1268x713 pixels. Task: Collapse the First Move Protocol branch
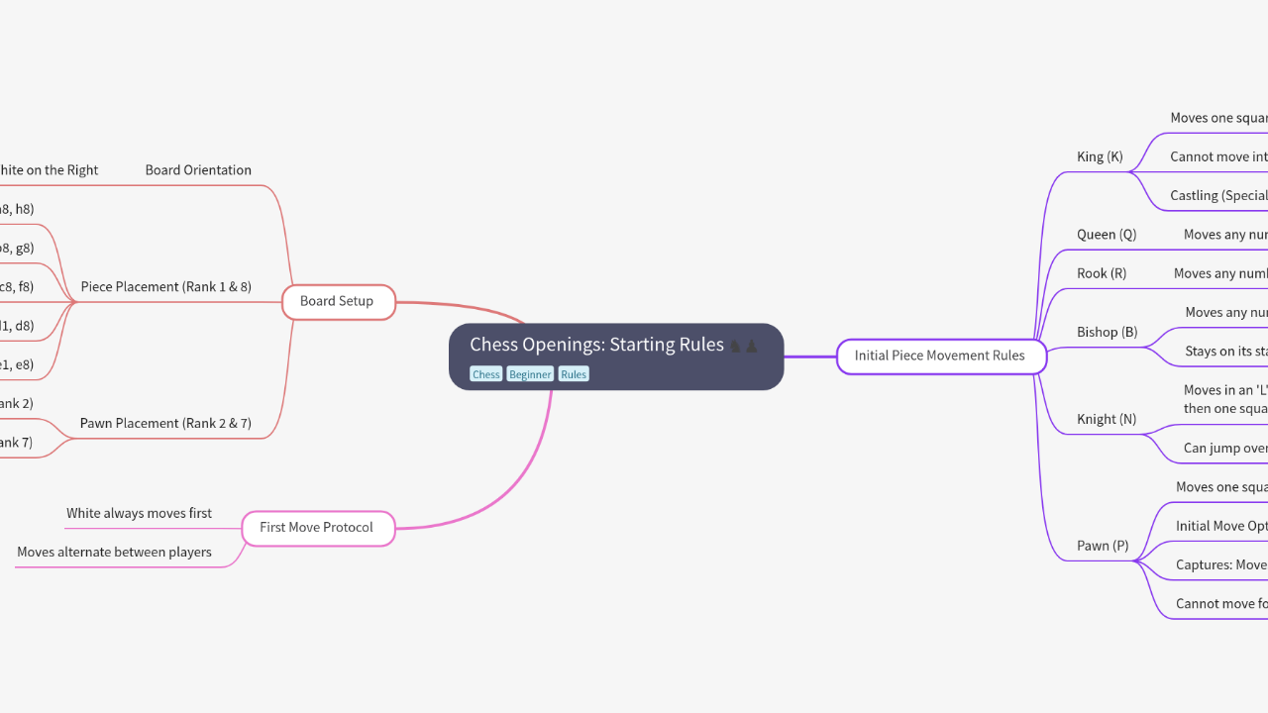coord(317,528)
